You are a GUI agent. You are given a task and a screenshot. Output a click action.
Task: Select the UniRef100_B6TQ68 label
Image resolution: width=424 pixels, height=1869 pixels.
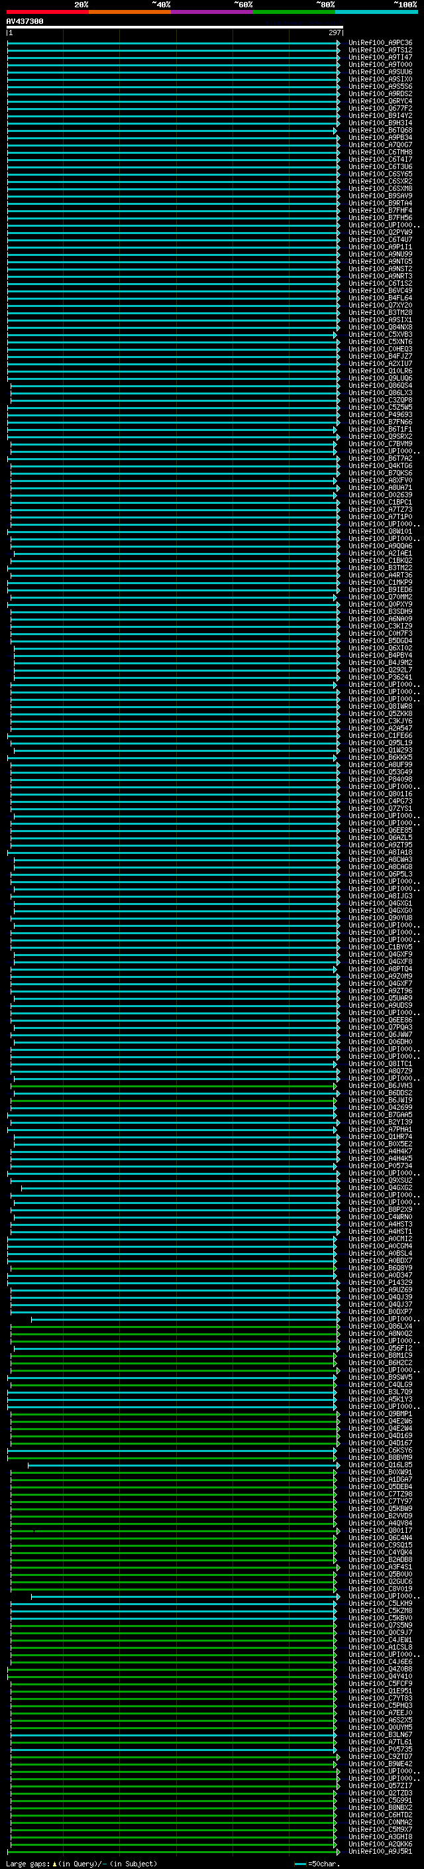pyautogui.click(x=380, y=131)
